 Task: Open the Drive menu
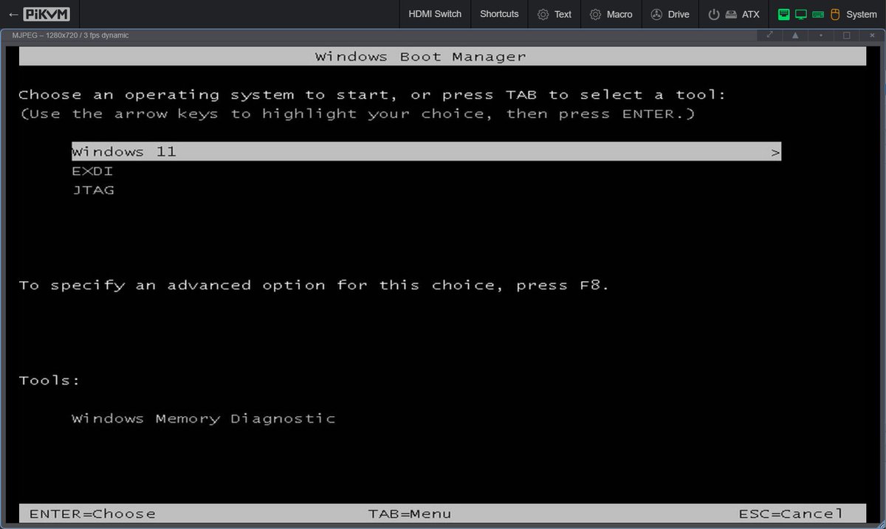[670, 14]
